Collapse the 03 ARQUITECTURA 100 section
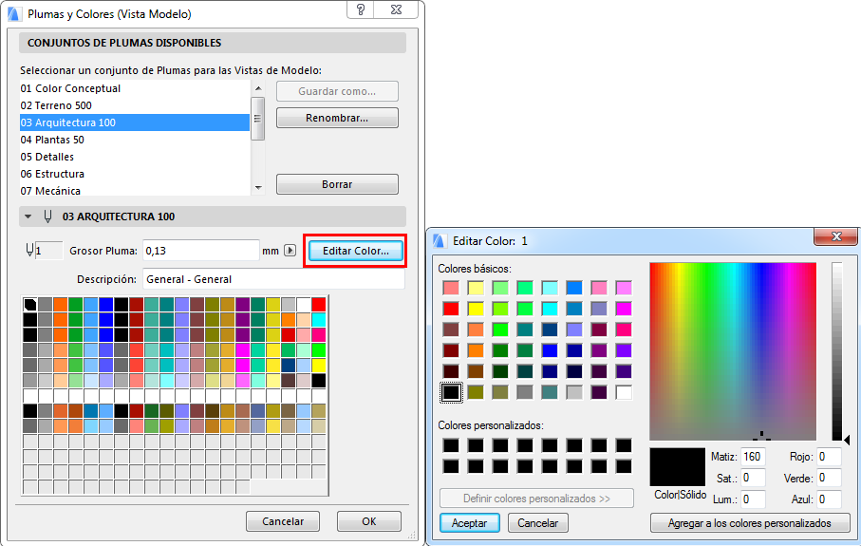The height and width of the screenshot is (546, 861). coord(28,217)
